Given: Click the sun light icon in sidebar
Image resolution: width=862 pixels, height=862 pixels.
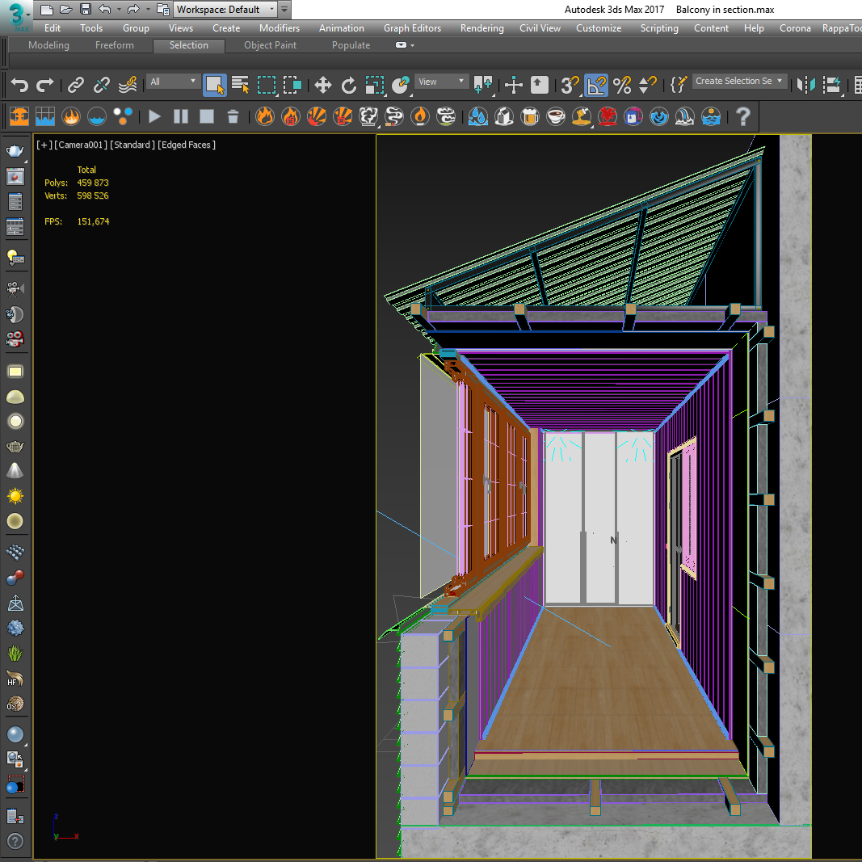Looking at the screenshot, I should click(15, 495).
